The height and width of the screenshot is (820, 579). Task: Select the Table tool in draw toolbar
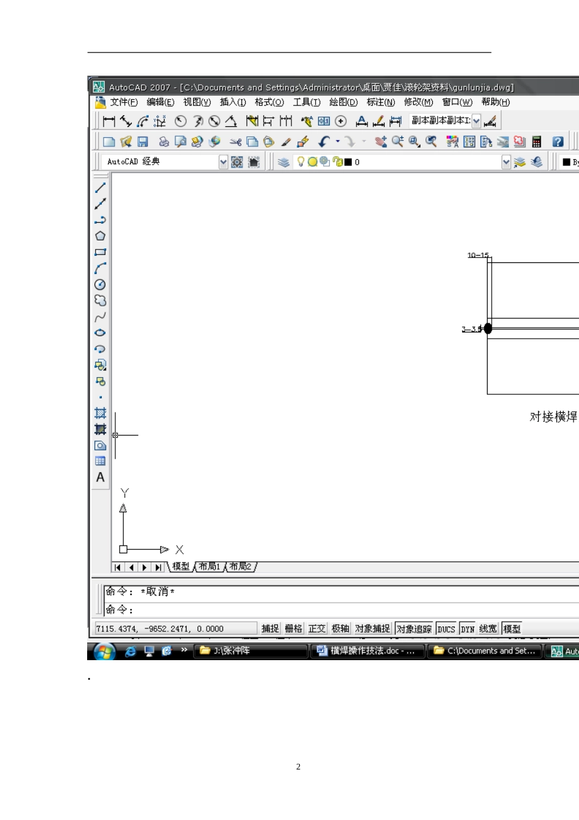coord(101,461)
